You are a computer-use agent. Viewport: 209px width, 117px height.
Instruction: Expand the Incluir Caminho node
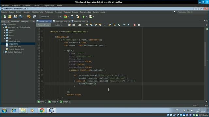[3, 52]
